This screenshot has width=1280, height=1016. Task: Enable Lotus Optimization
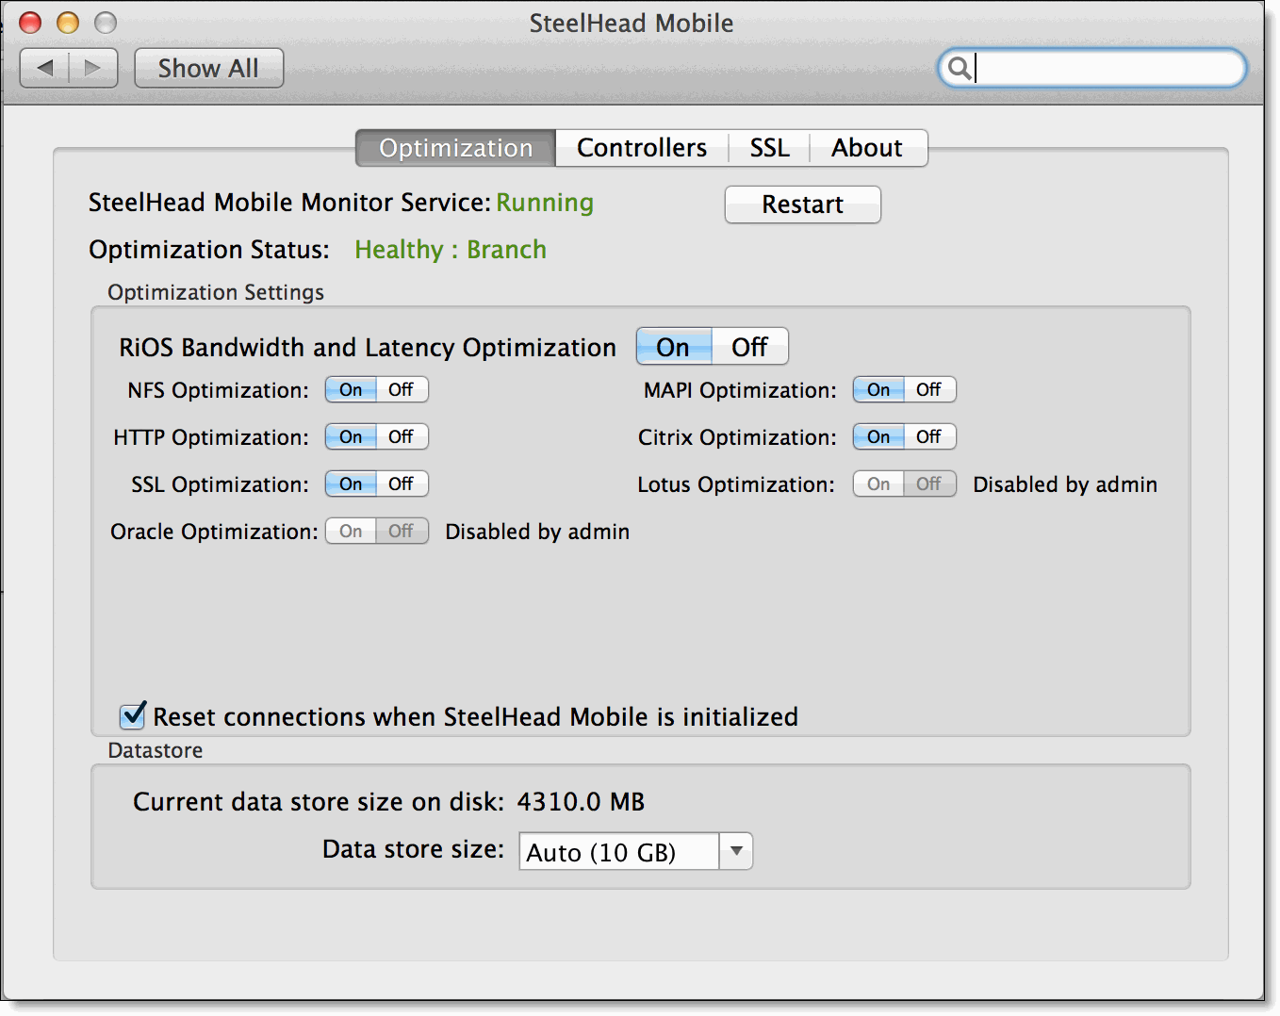point(878,483)
